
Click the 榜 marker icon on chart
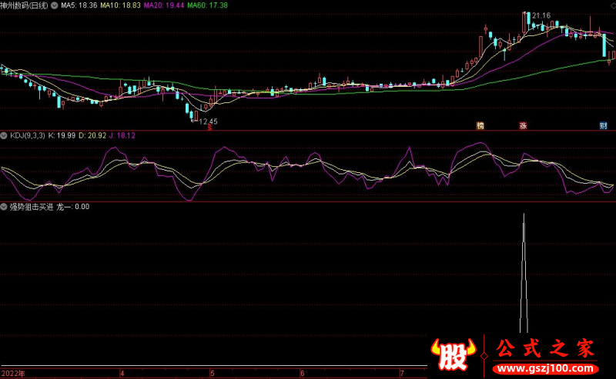coord(480,125)
